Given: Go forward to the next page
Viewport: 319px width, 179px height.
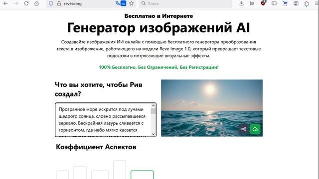Looking at the screenshot, I should point(16,3).
